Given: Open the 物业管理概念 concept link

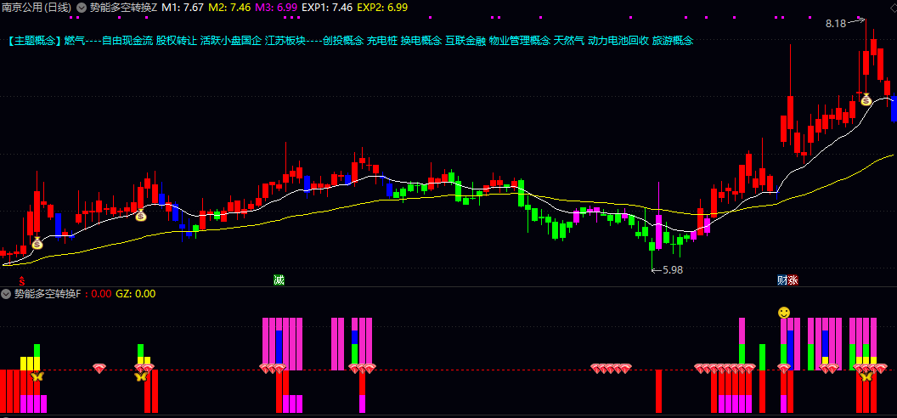Looking at the screenshot, I should [520, 41].
